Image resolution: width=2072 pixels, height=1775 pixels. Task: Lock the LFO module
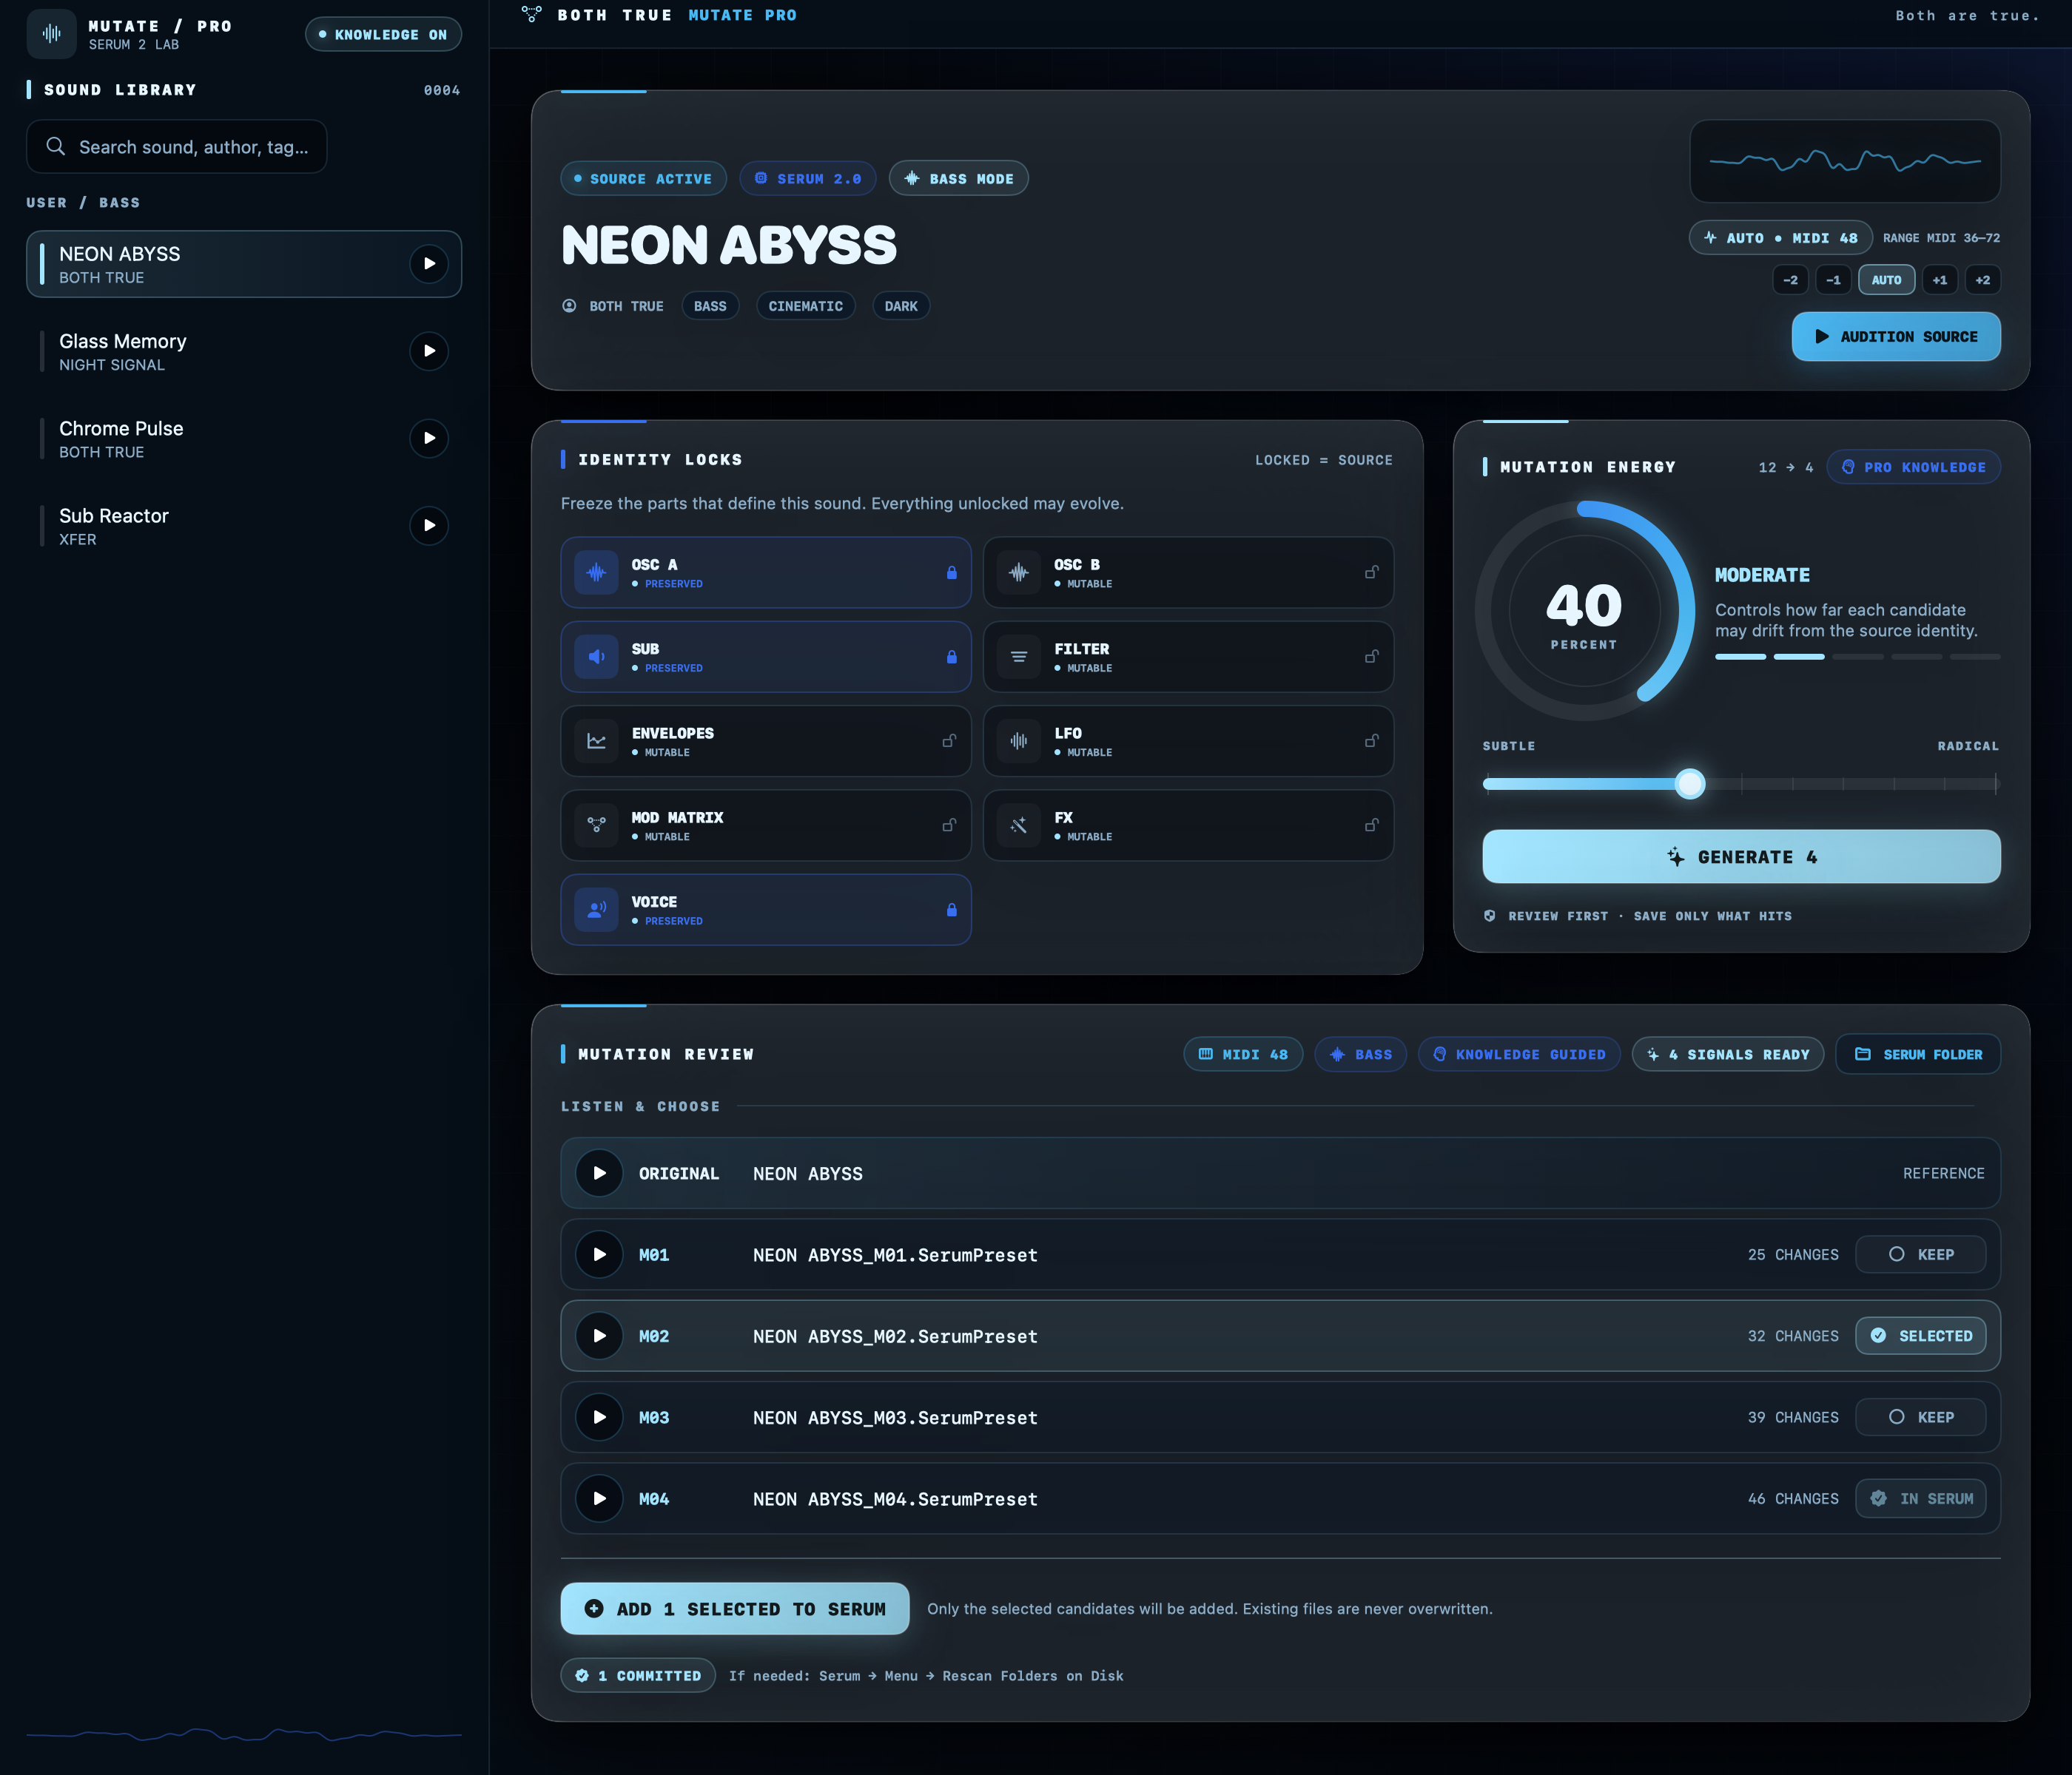tap(1372, 742)
